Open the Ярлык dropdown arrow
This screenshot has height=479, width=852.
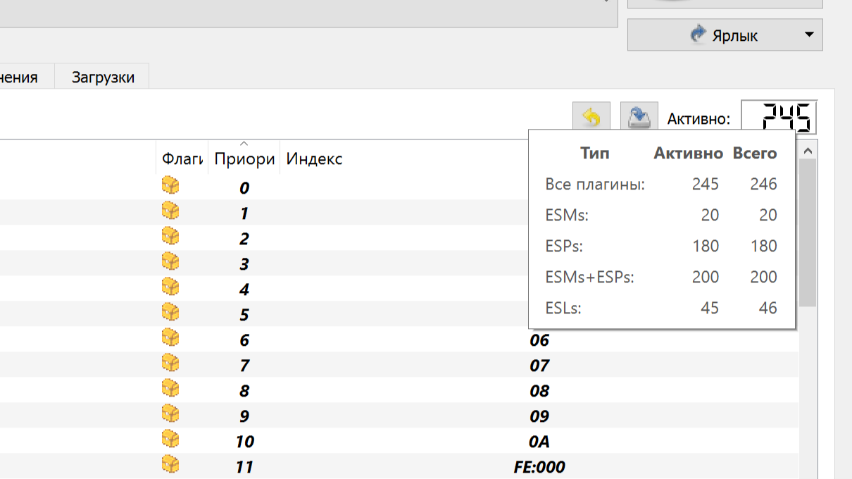[x=808, y=35]
